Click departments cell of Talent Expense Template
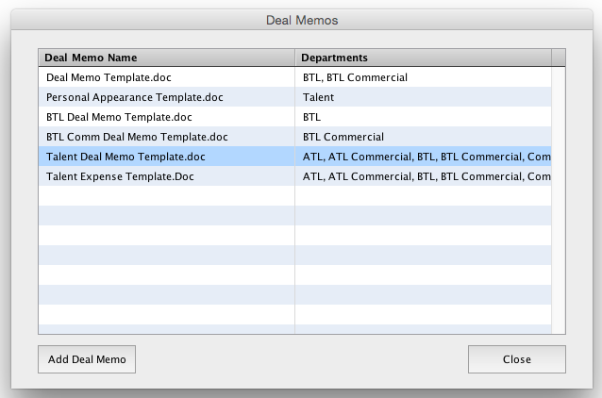 pos(423,176)
